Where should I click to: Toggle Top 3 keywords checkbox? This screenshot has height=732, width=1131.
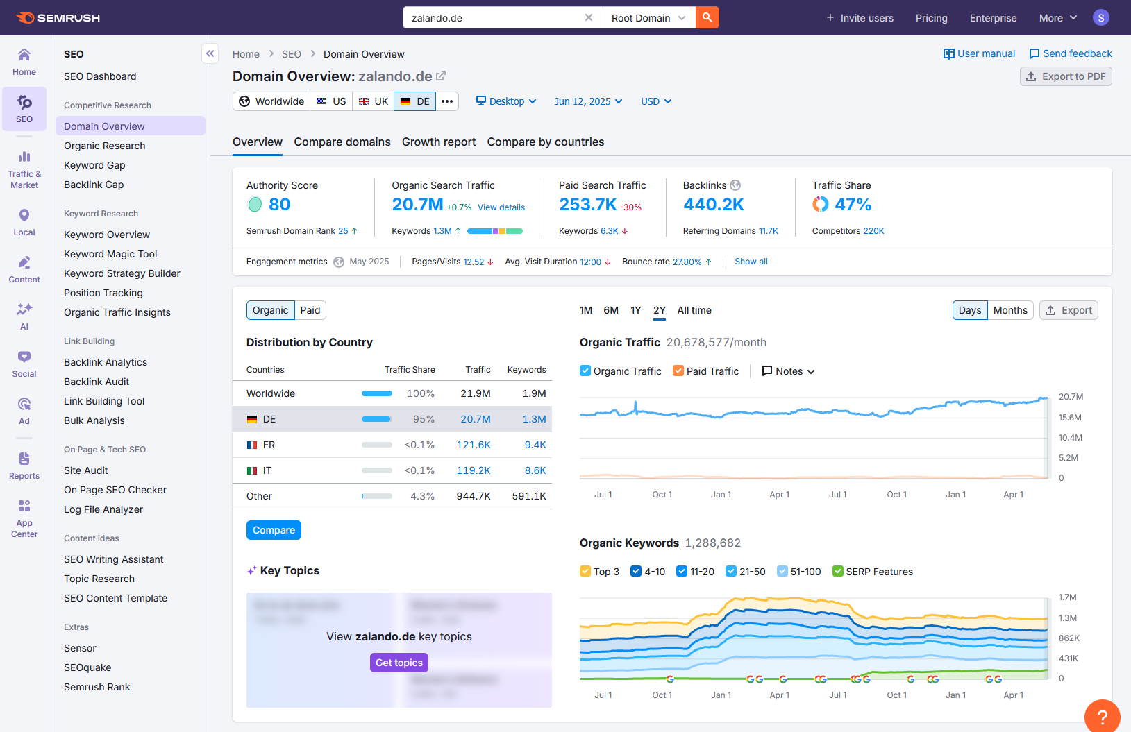pos(585,572)
